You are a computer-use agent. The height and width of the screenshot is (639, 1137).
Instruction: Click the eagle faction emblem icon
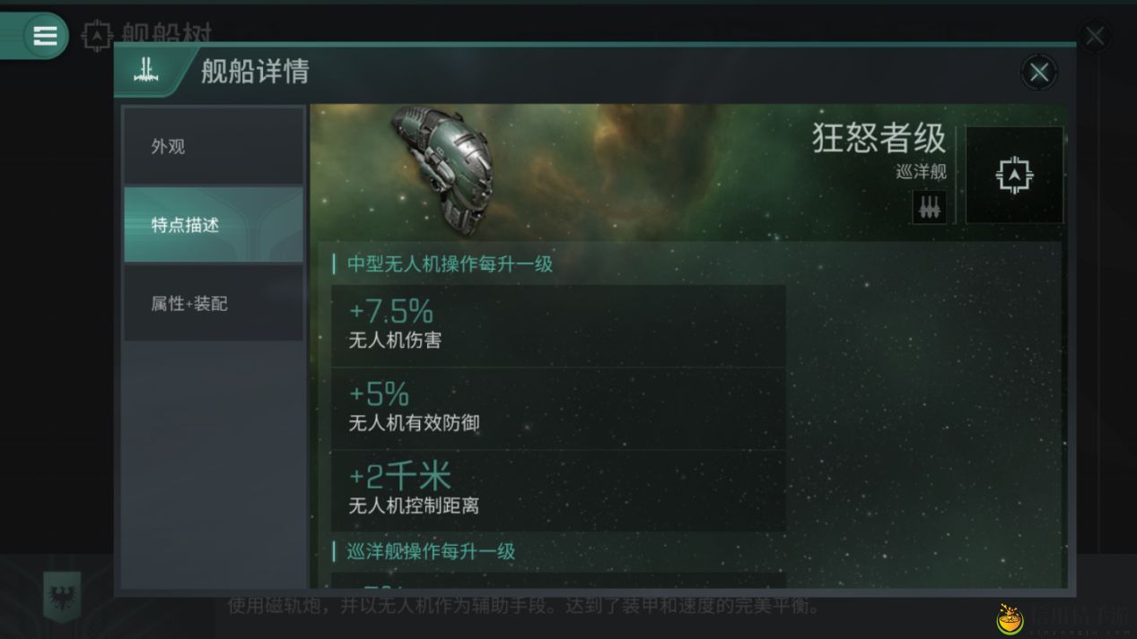pyautogui.click(x=62, y=595)
